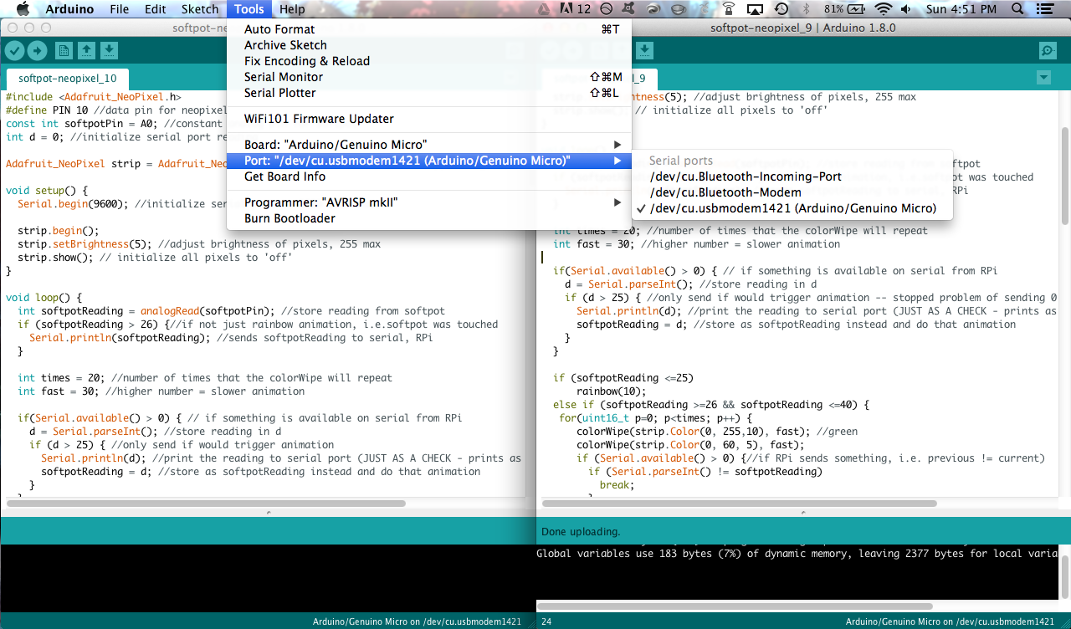Select /dev/cu.Bluetooth-Modem serial port

[x=792, y=192]
